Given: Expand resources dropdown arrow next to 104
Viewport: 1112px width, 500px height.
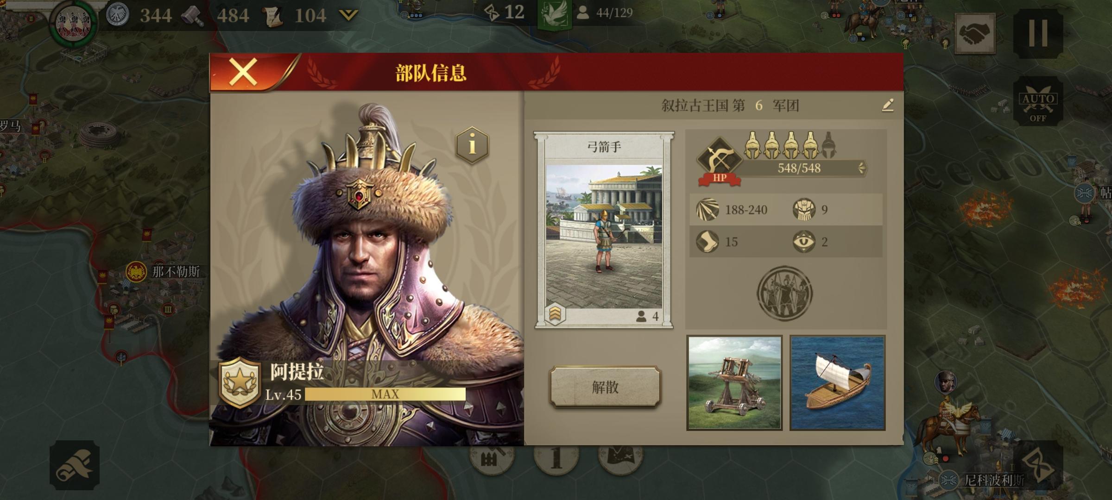Looking at the screenshot, I should click(x=348, y=16).
